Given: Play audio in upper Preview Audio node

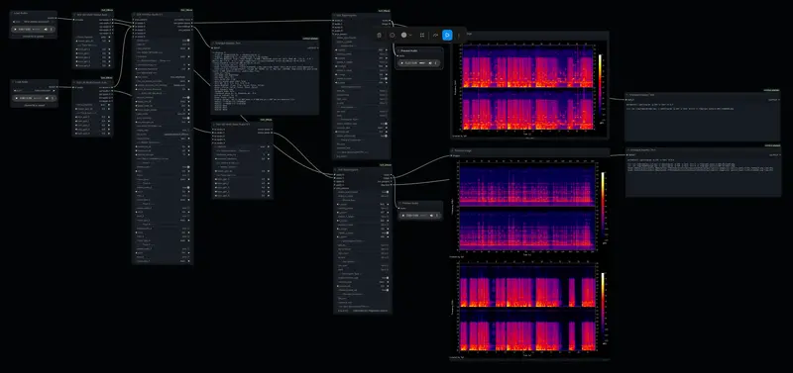Looking at the screenshot, I should pyautogui.click(x=403, y=63).
